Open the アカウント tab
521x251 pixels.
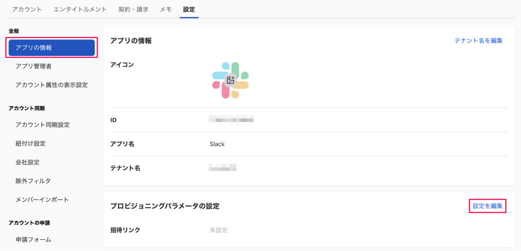click(27, 9)
